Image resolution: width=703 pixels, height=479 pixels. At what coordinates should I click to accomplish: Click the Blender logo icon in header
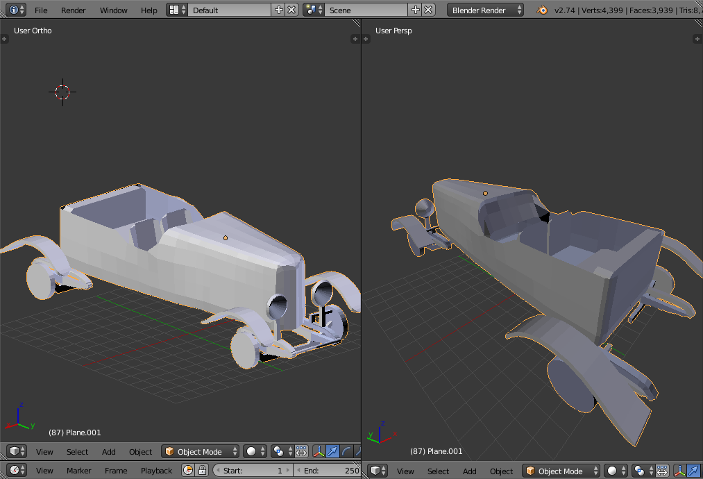pyautogui.click(x=541, y=10)
